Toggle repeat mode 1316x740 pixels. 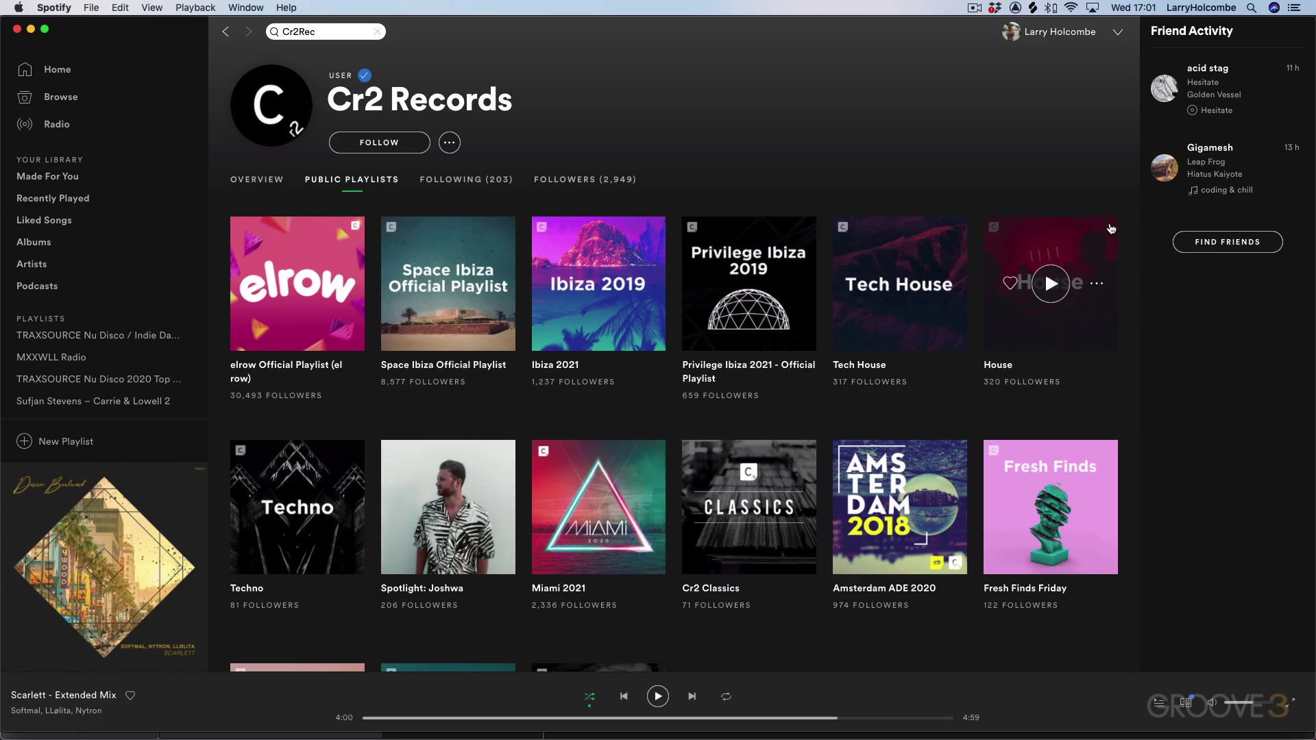(x=726, y=696)
